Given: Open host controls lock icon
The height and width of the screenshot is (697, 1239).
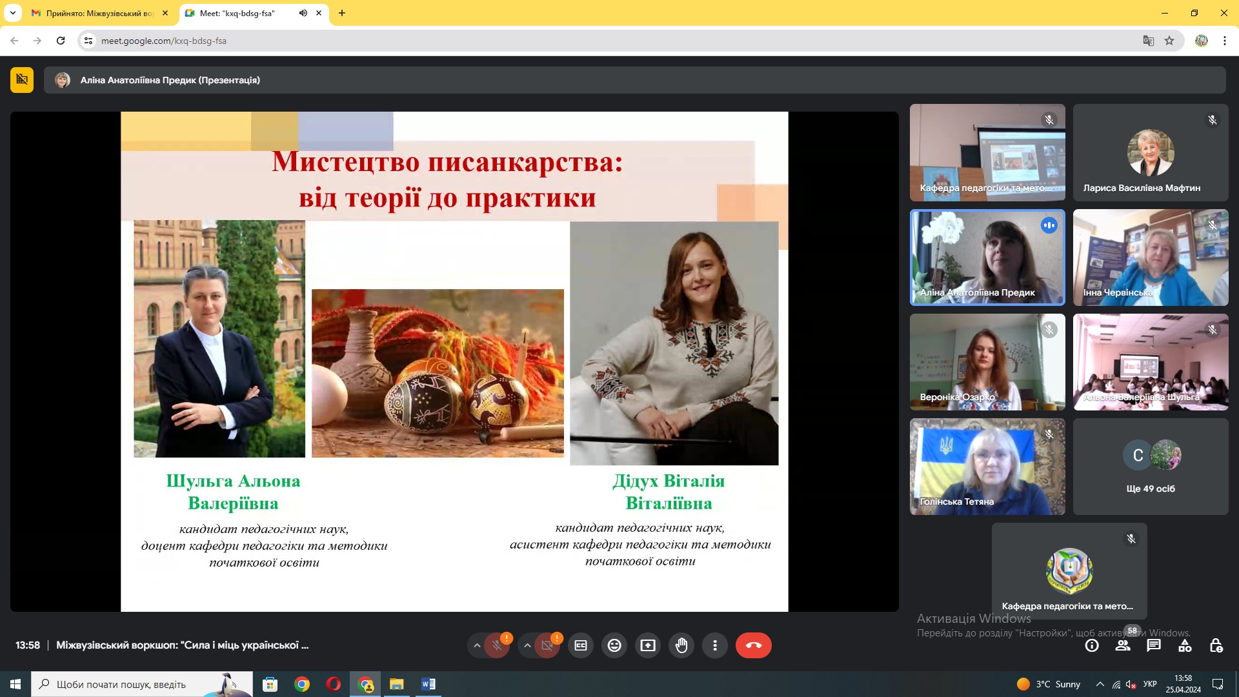Looking at the screenshot, I should coord(1216,645).
